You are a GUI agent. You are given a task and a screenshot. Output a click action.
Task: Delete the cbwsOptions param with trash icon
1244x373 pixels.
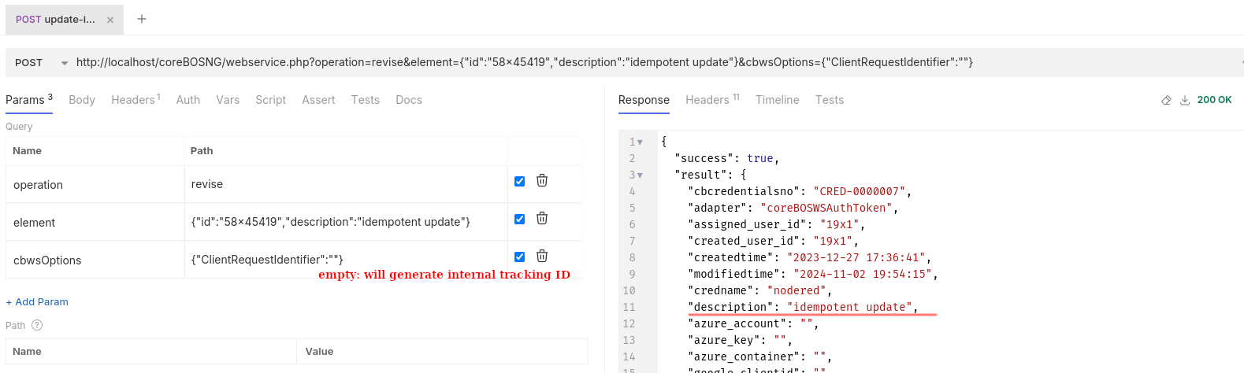point(542,257)
